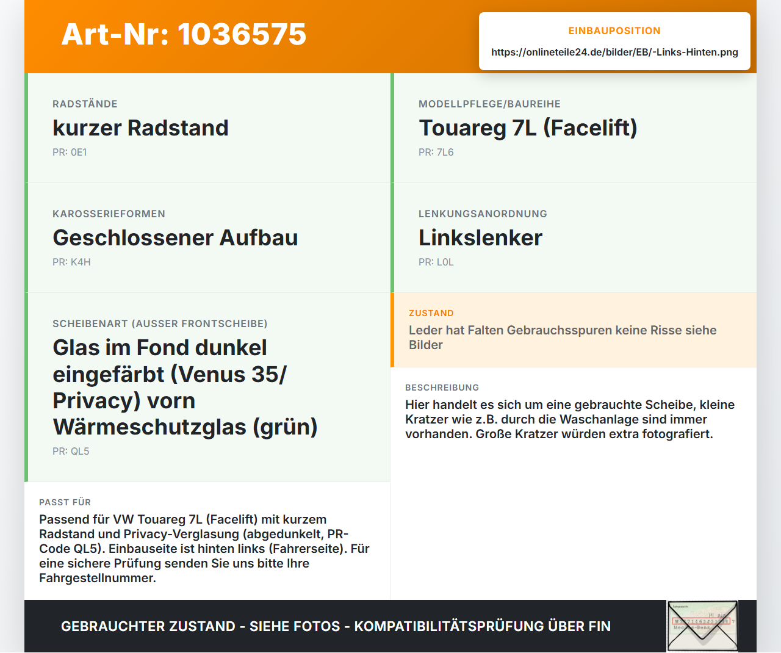Select the kurzer Radstand value

140,128
